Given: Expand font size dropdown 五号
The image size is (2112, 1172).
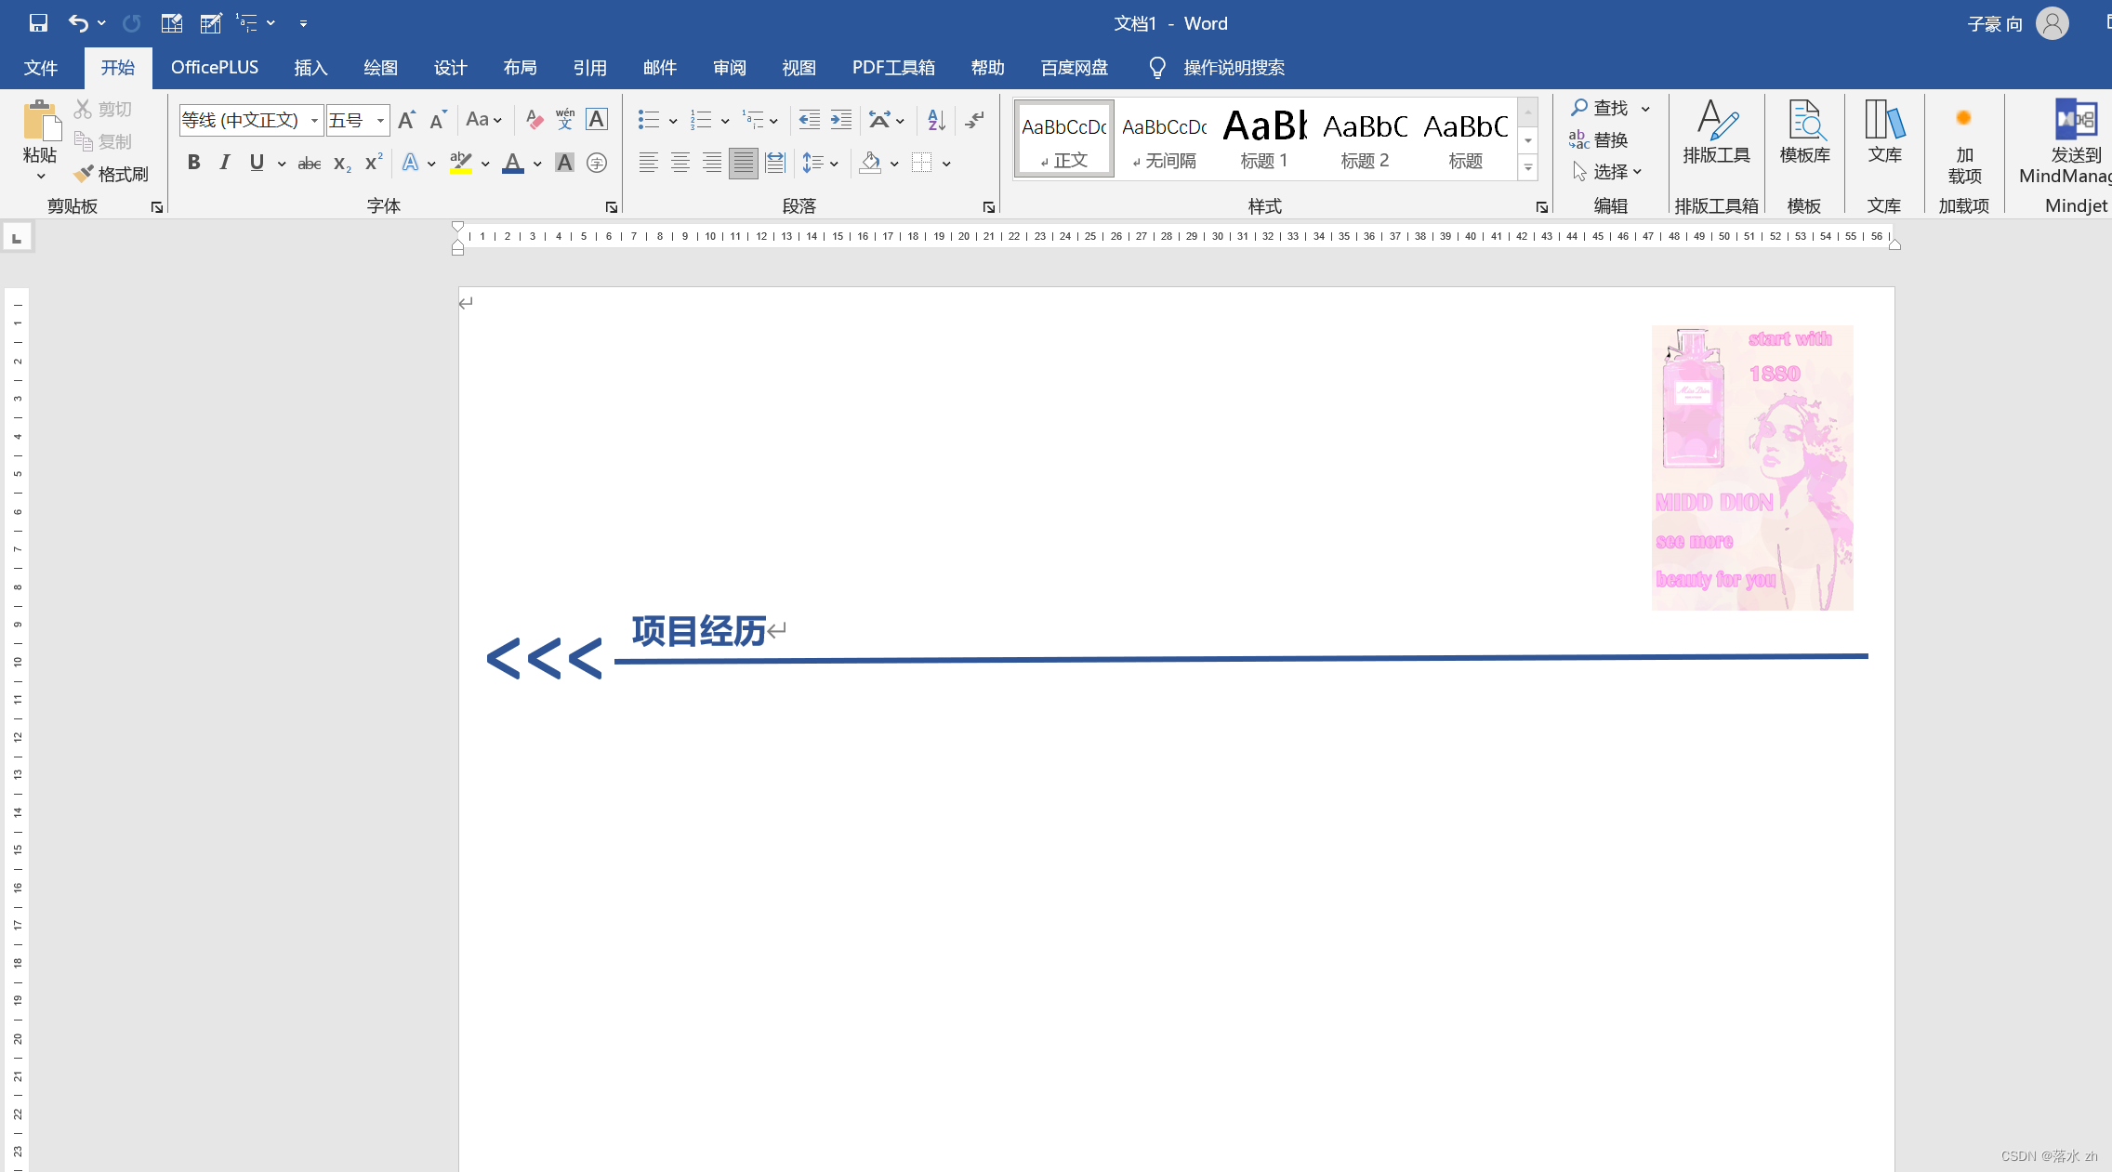Looking at the screenshot, I should 381,120.
